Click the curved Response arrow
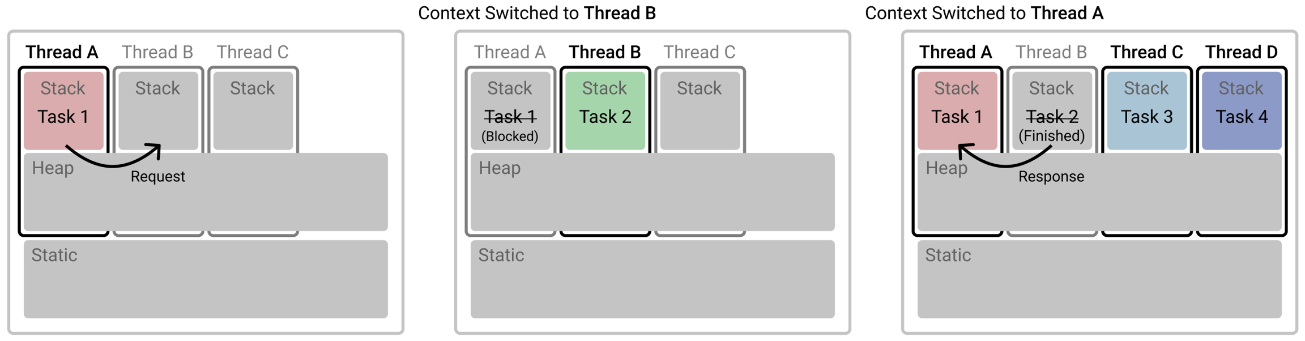1305x341 pixels. click(x=1005, y=164)
